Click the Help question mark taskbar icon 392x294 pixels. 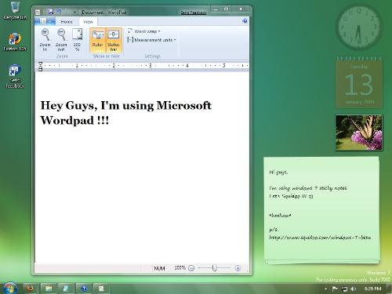84,289
